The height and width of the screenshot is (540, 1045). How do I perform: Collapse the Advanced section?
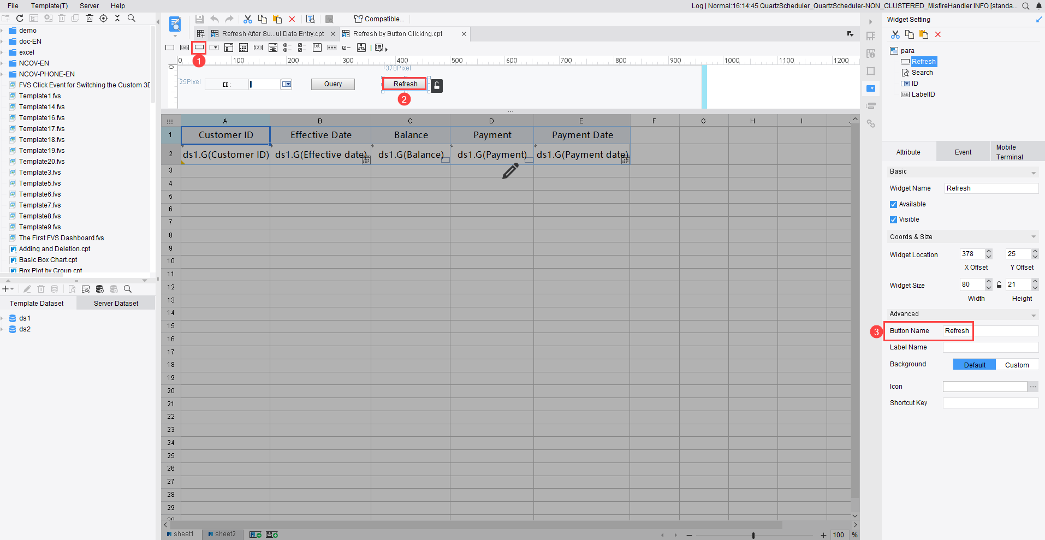pos(1034,314)
